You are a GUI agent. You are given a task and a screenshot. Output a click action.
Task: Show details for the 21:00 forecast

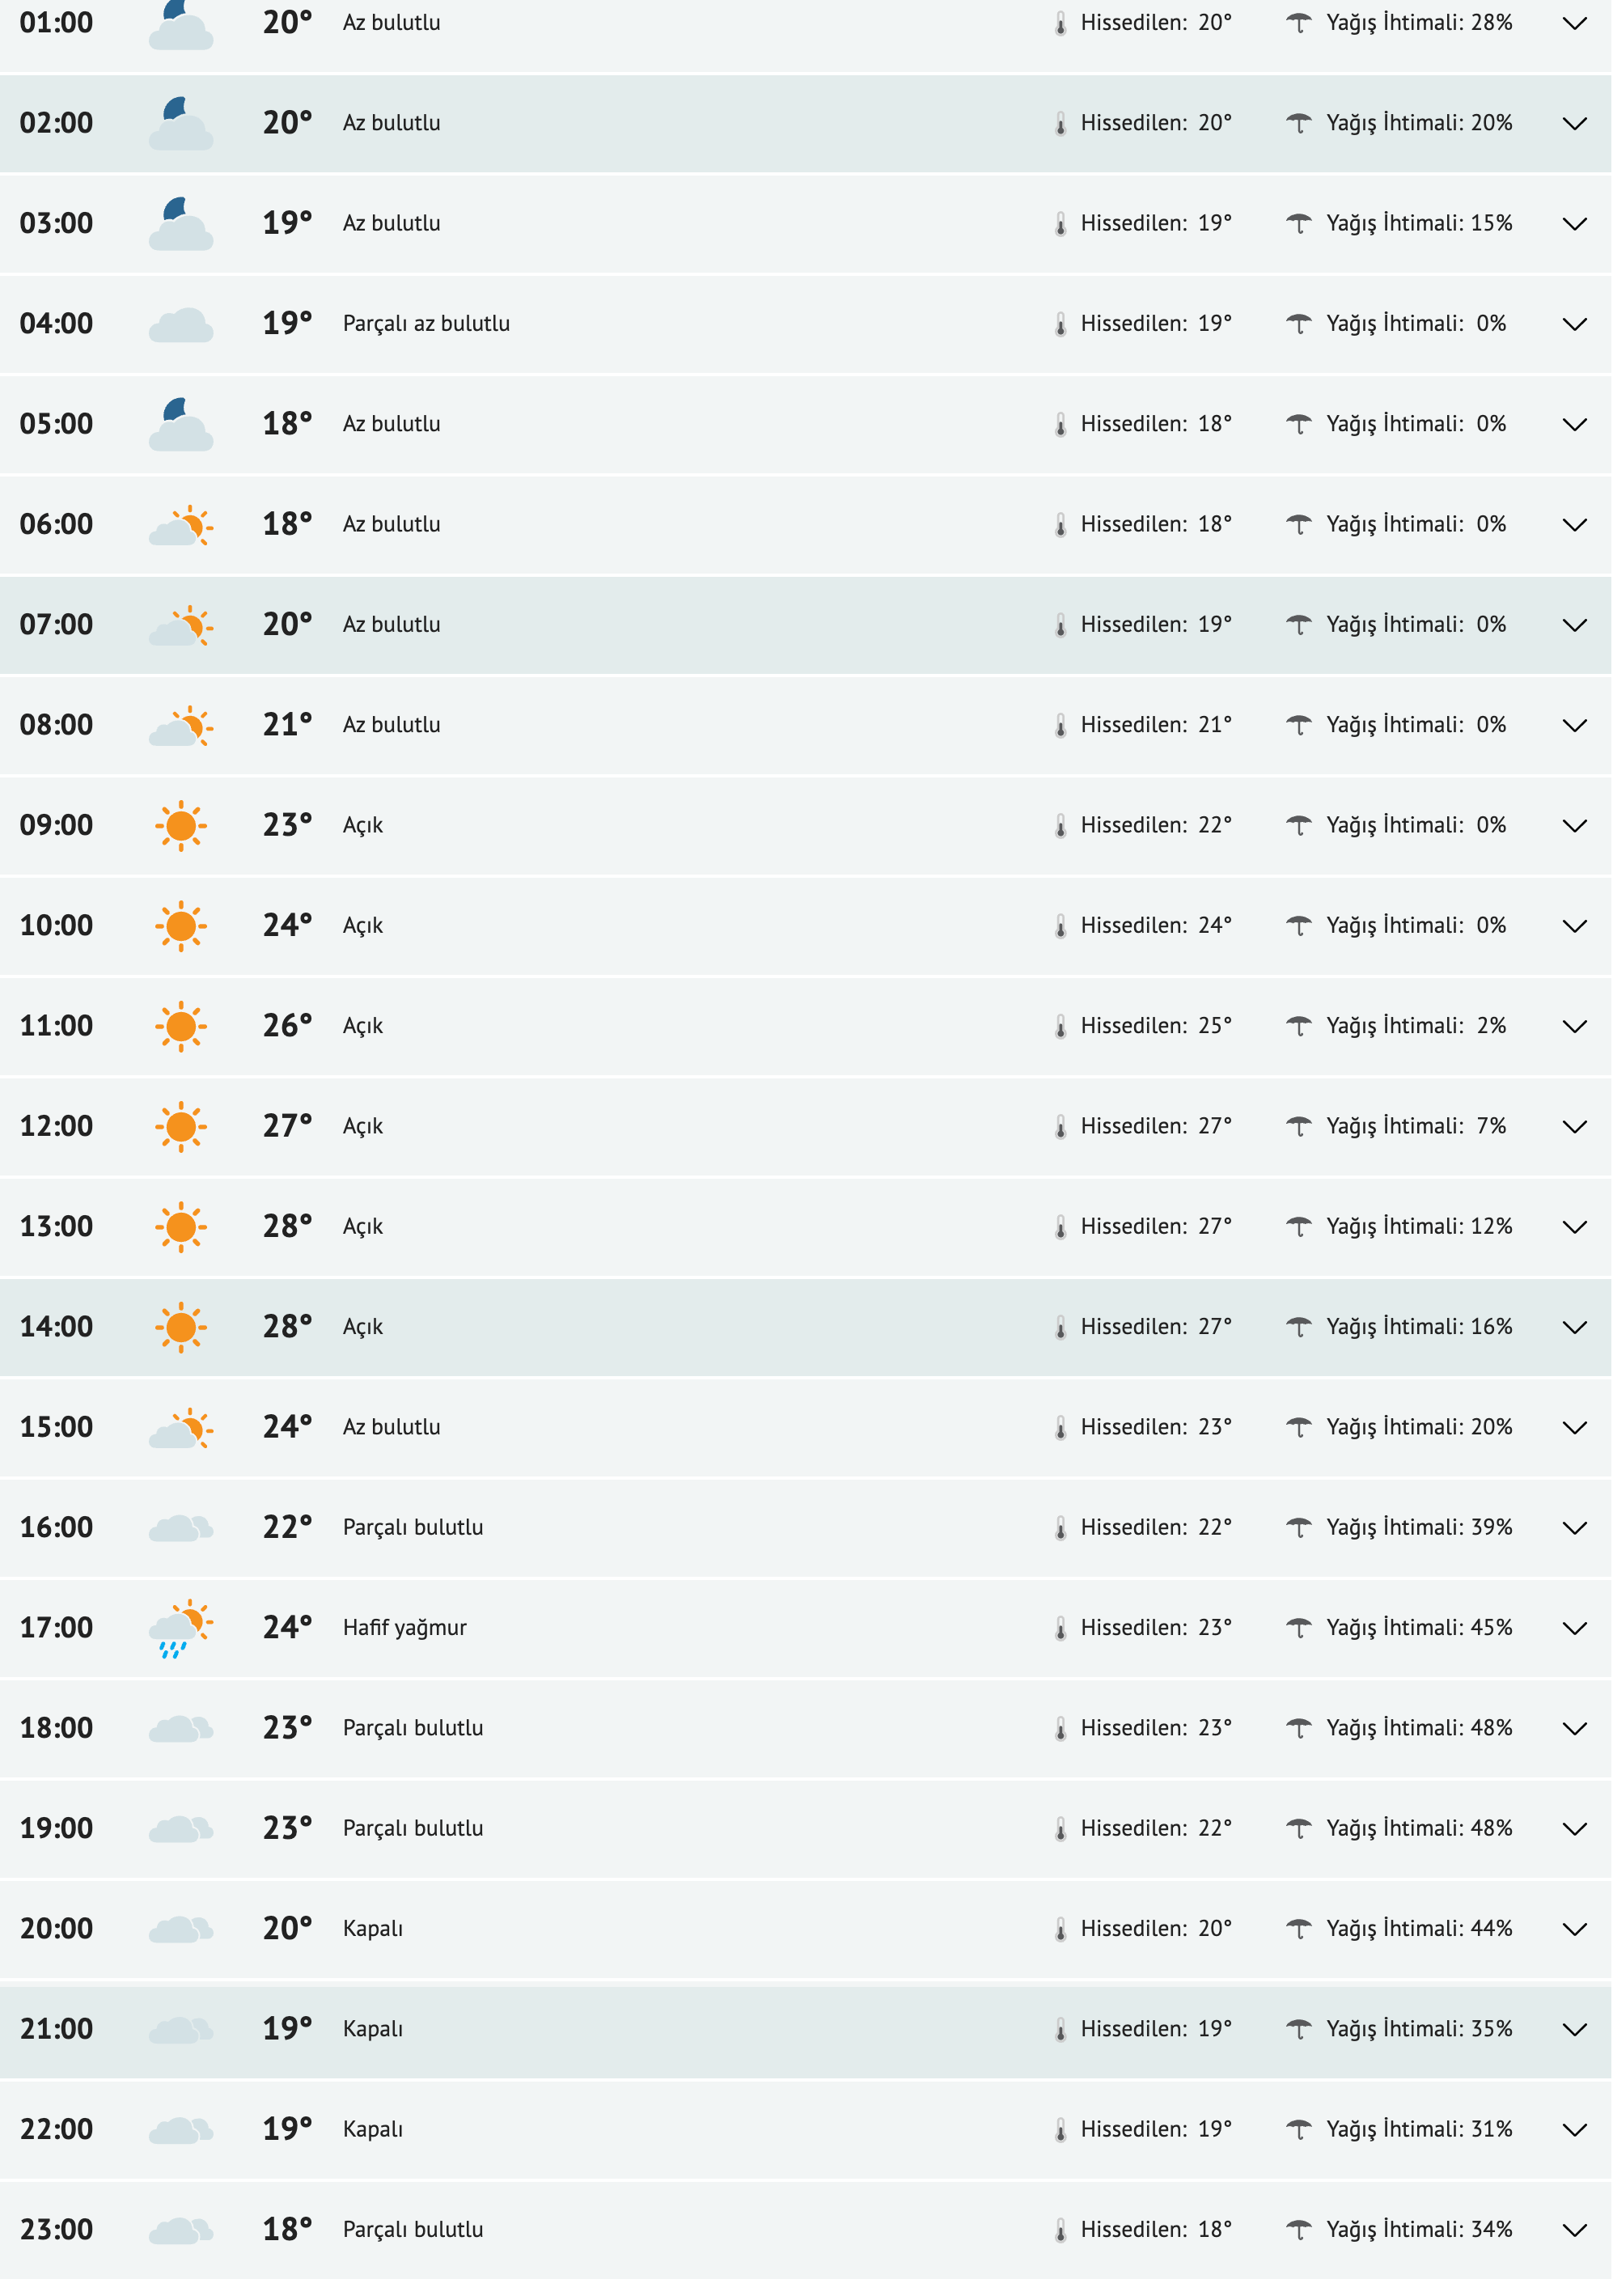(1576, 2030)
